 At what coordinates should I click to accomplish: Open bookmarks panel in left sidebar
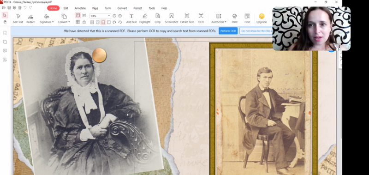5,33
